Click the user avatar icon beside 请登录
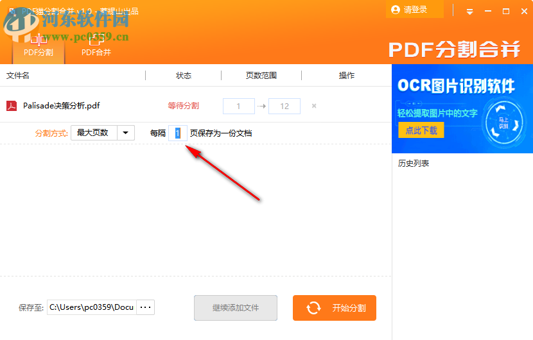The width and height of the screenshot is (533, 340). click(x=396, y=10)
